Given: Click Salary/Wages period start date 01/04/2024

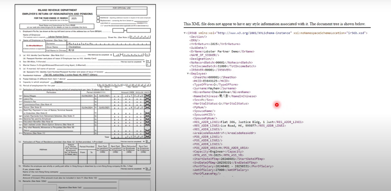Looking at the screenshot, I should click(87, 95).
